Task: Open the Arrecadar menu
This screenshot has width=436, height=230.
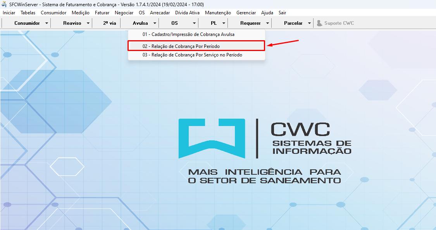Action: [x=160, y=13]
